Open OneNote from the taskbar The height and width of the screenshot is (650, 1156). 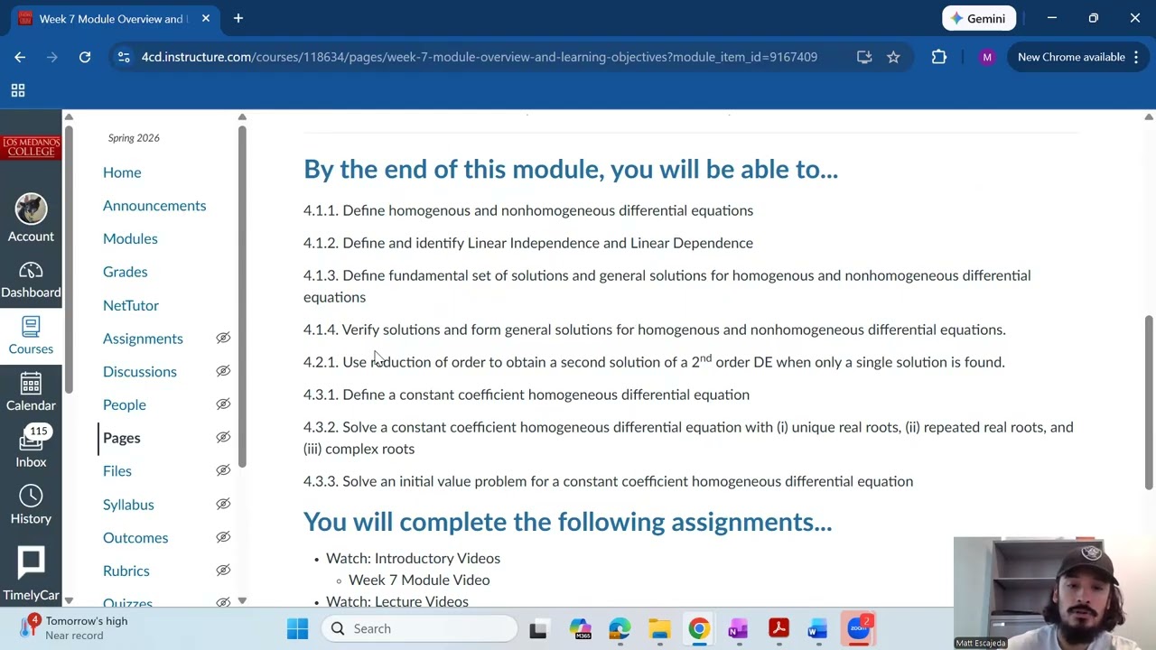point(739,628)
